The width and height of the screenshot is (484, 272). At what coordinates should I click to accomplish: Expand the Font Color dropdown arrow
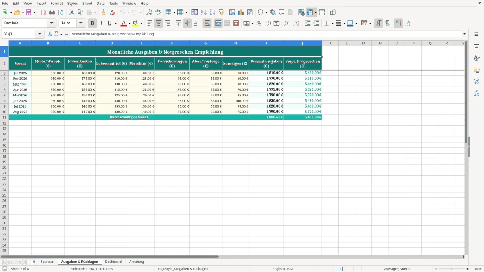click(x=129, y=23)
